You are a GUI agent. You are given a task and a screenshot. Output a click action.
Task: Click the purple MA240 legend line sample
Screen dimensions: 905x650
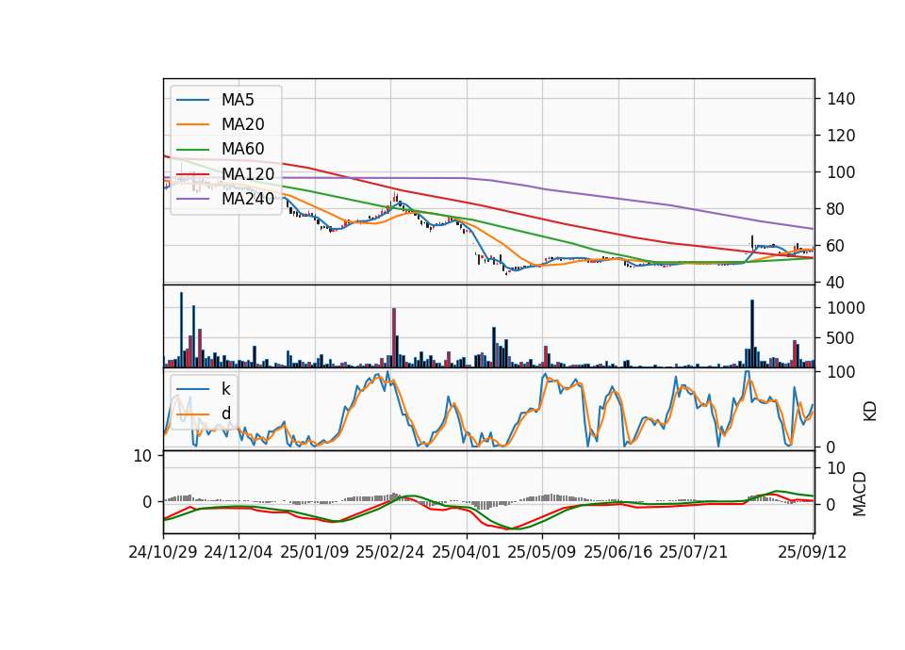(x=192, y=199)
